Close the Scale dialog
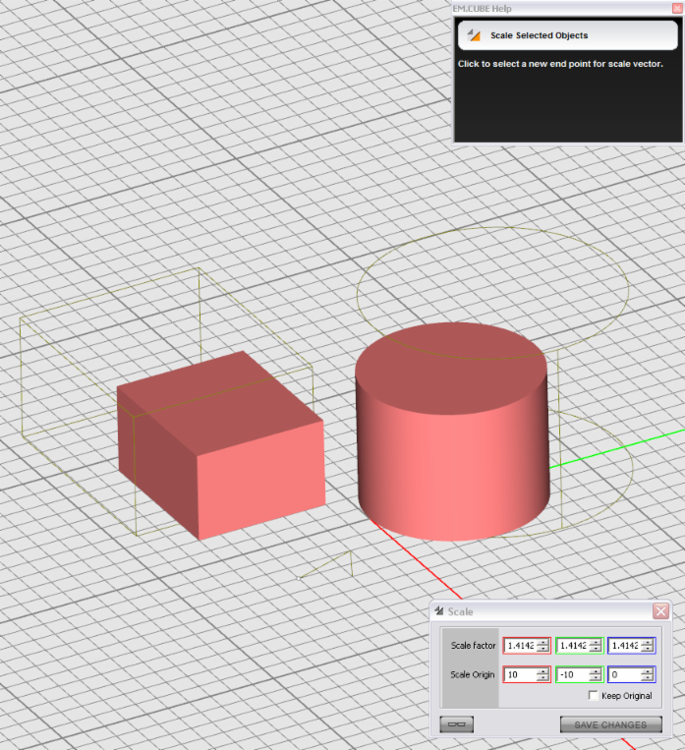685x750 pixels. [660, 611]
